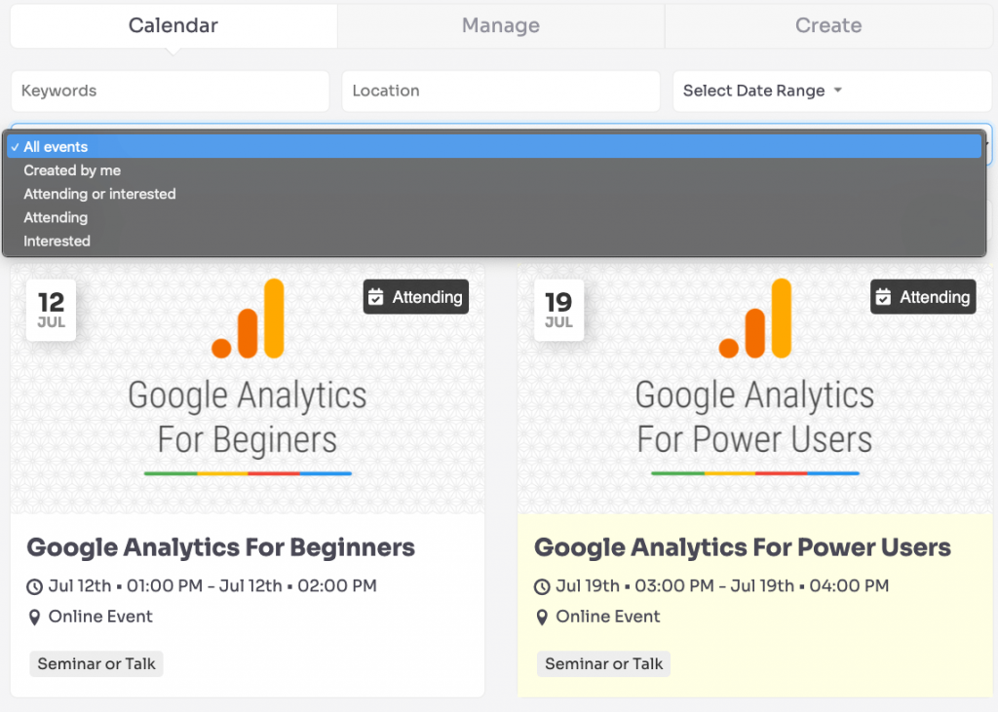Click the 19 JUL date badge
This screenshot has height=712, width=998.
tap(558, 311)
